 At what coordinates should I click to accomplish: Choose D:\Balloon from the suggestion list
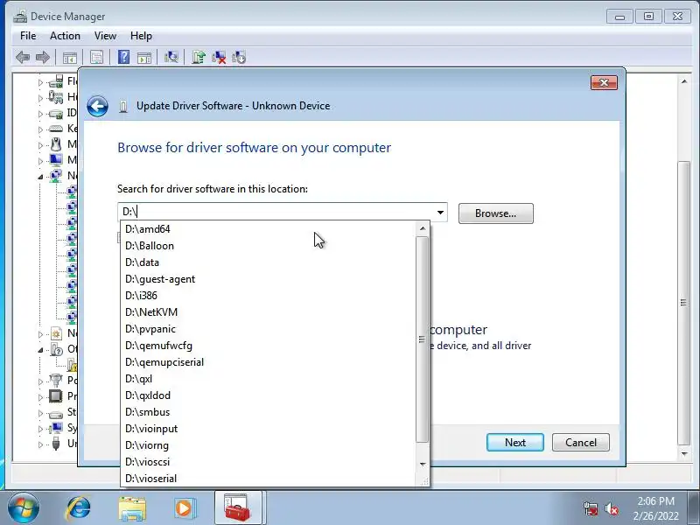click(268, 246)
